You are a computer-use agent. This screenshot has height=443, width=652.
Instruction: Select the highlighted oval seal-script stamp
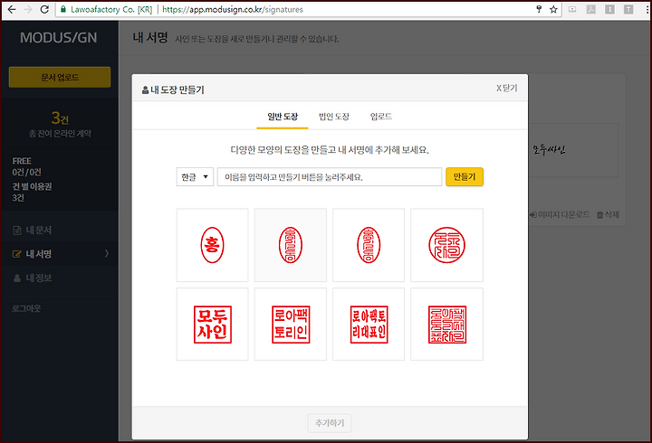pos(291,245)
